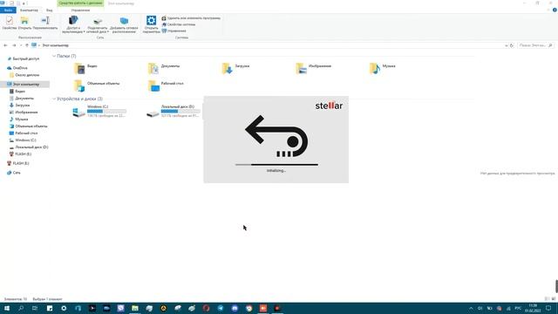Open Settings gear on the taskbar
The image size is (558, 314).
click(64, 308)
